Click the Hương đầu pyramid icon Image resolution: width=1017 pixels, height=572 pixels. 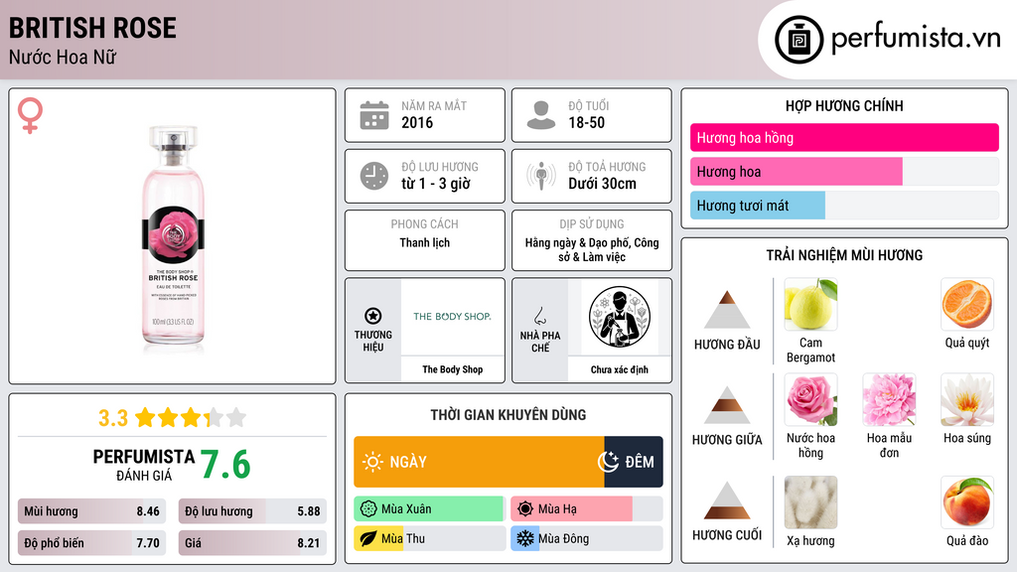point(727,310)
